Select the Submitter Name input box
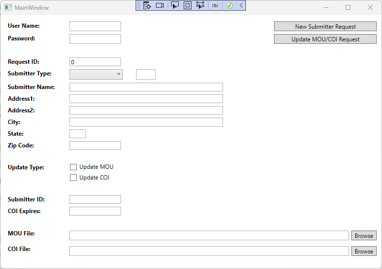Screen dimensions: 382x269 click(146, 87)
